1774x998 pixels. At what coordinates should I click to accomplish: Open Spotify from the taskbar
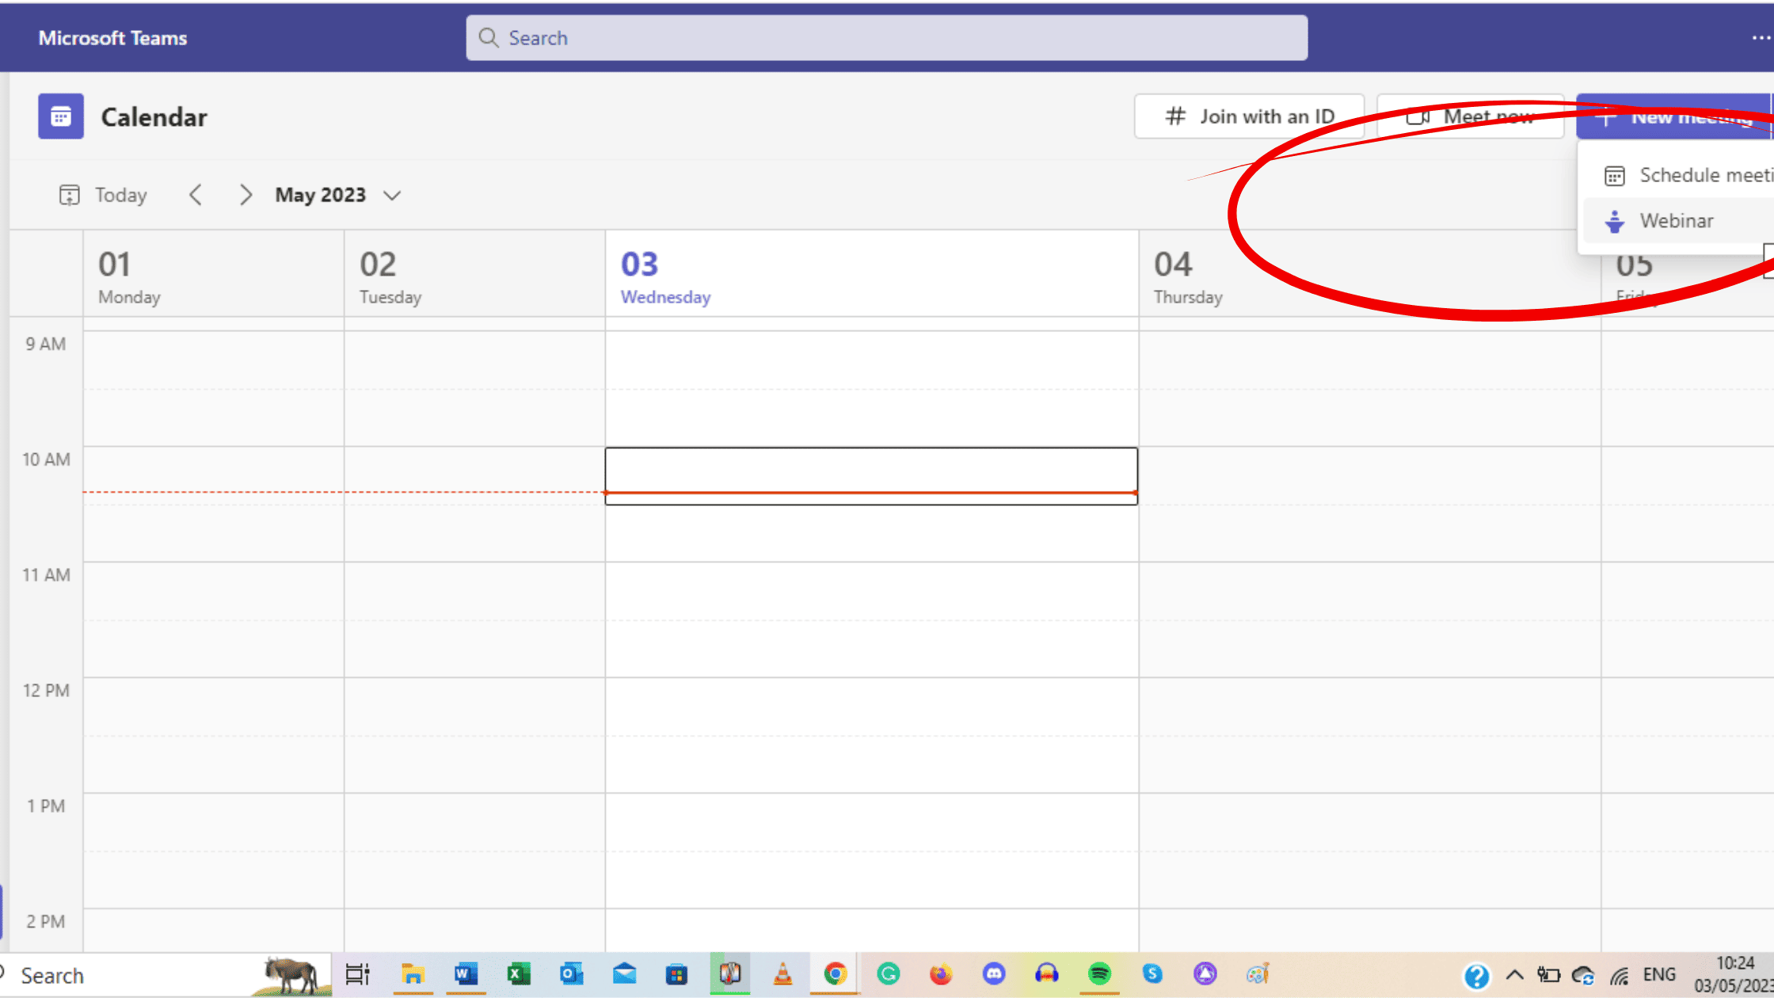1099,974
